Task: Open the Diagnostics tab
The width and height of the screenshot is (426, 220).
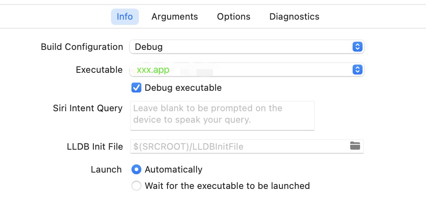Action: [x=294, y=17]
